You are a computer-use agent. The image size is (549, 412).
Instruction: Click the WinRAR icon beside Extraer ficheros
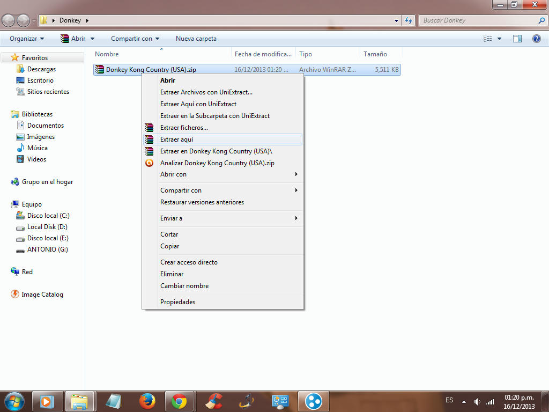coord(149,128)
